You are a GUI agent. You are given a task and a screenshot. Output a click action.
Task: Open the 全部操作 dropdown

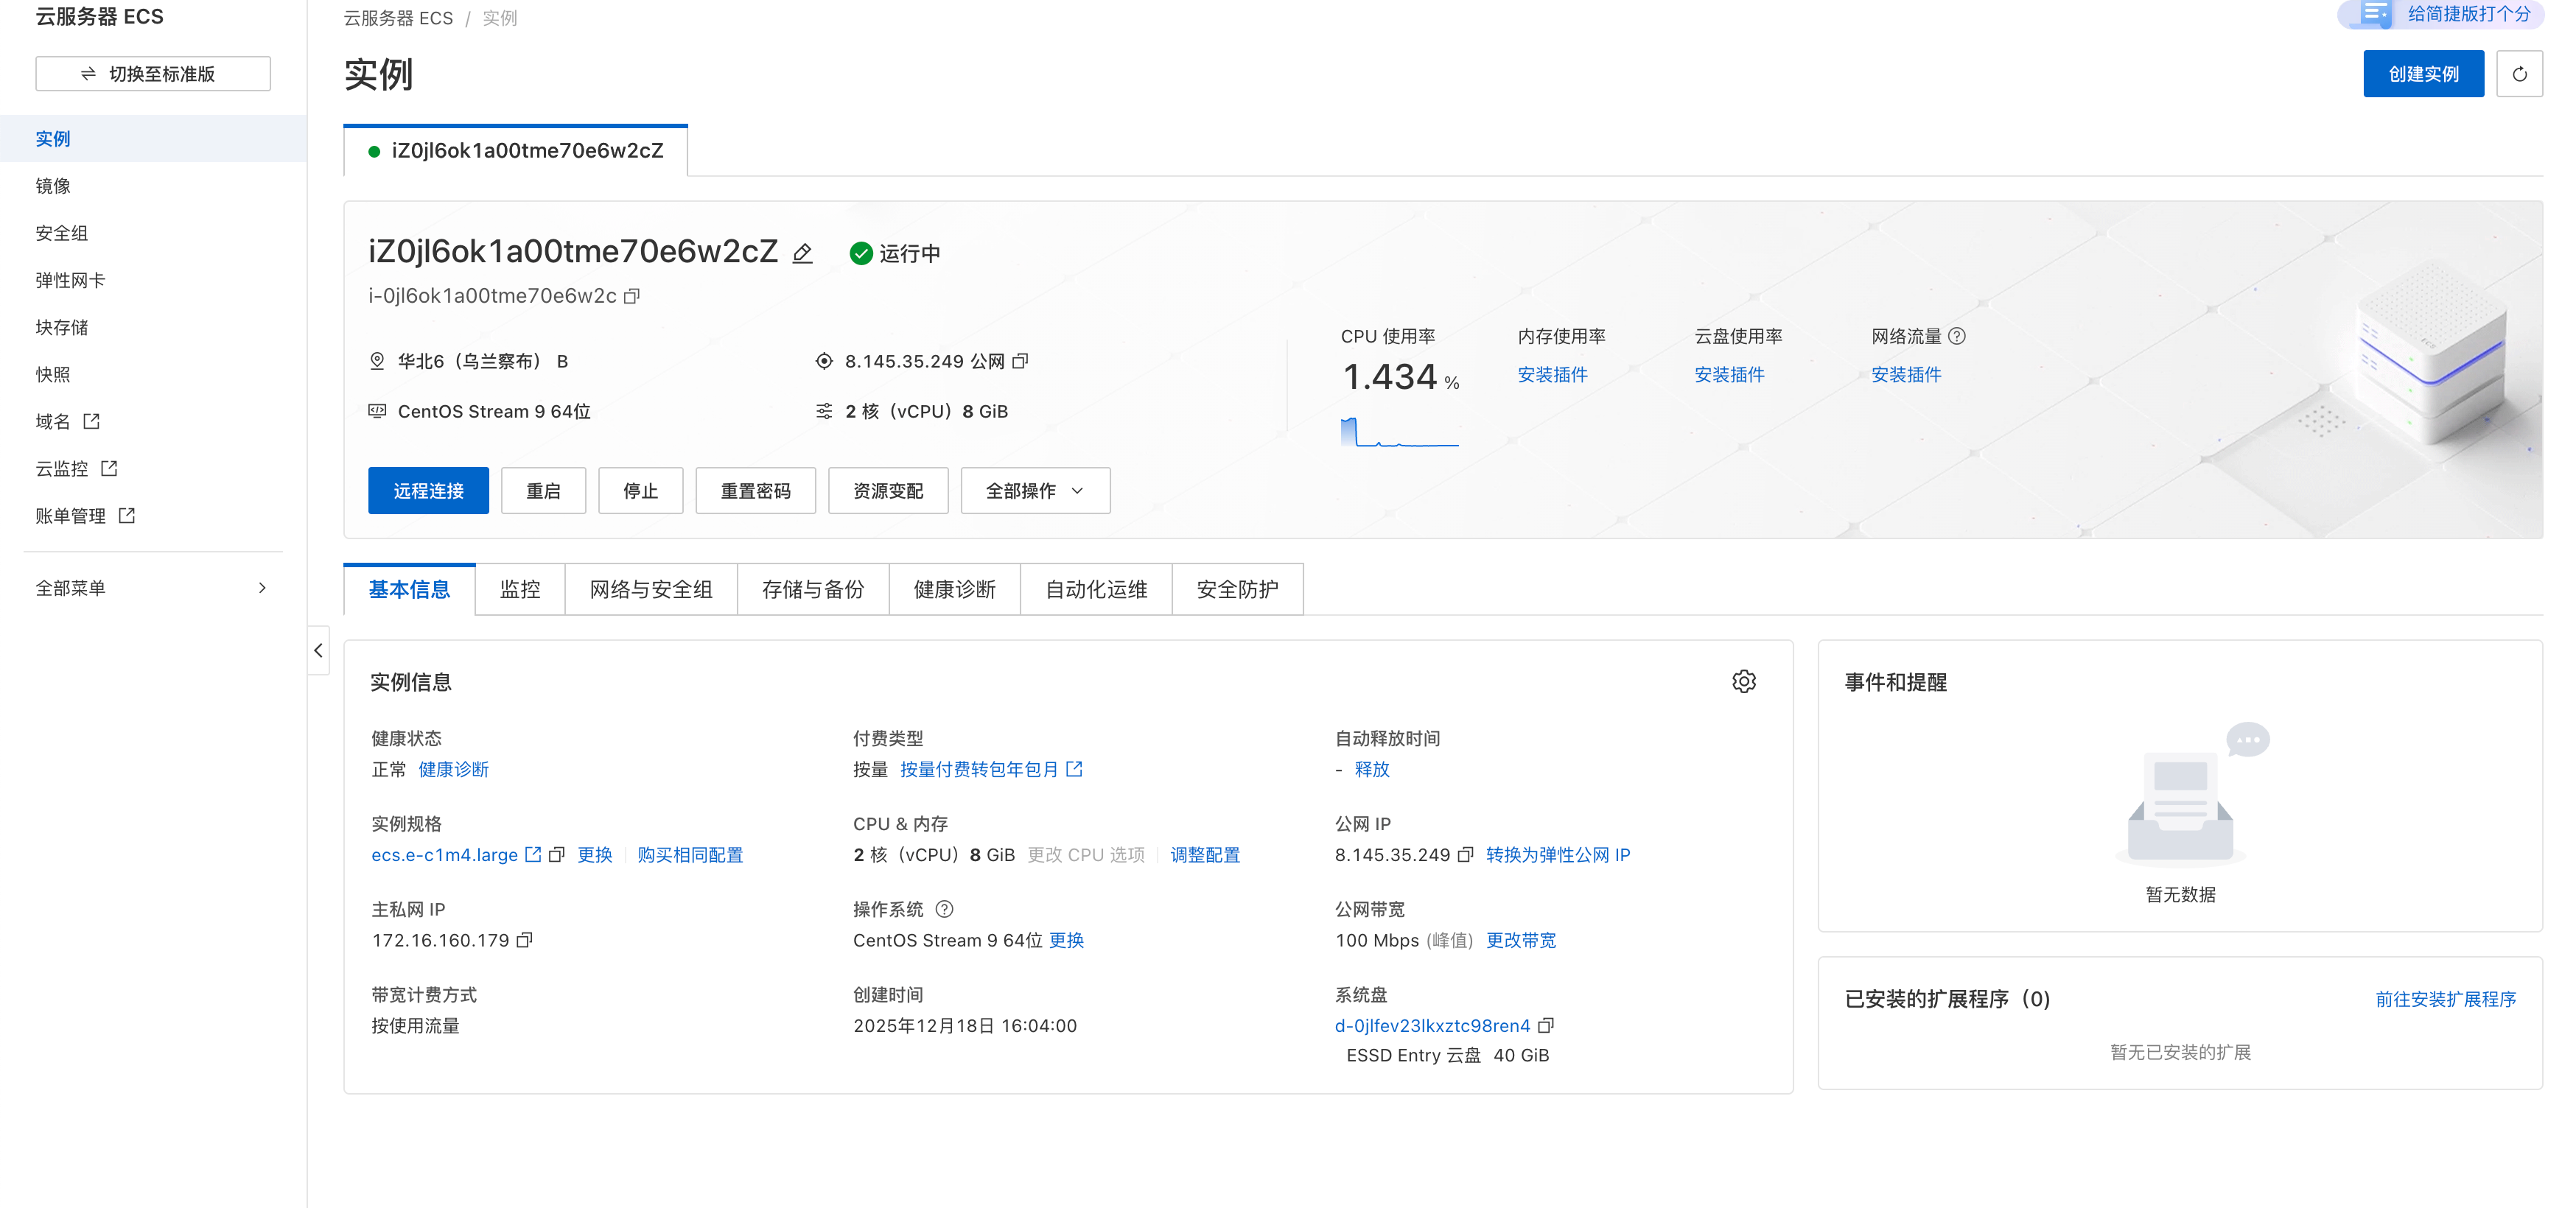1035,491
